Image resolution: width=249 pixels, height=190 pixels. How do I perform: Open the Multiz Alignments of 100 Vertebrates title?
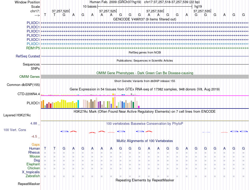[x=145, y=141]
